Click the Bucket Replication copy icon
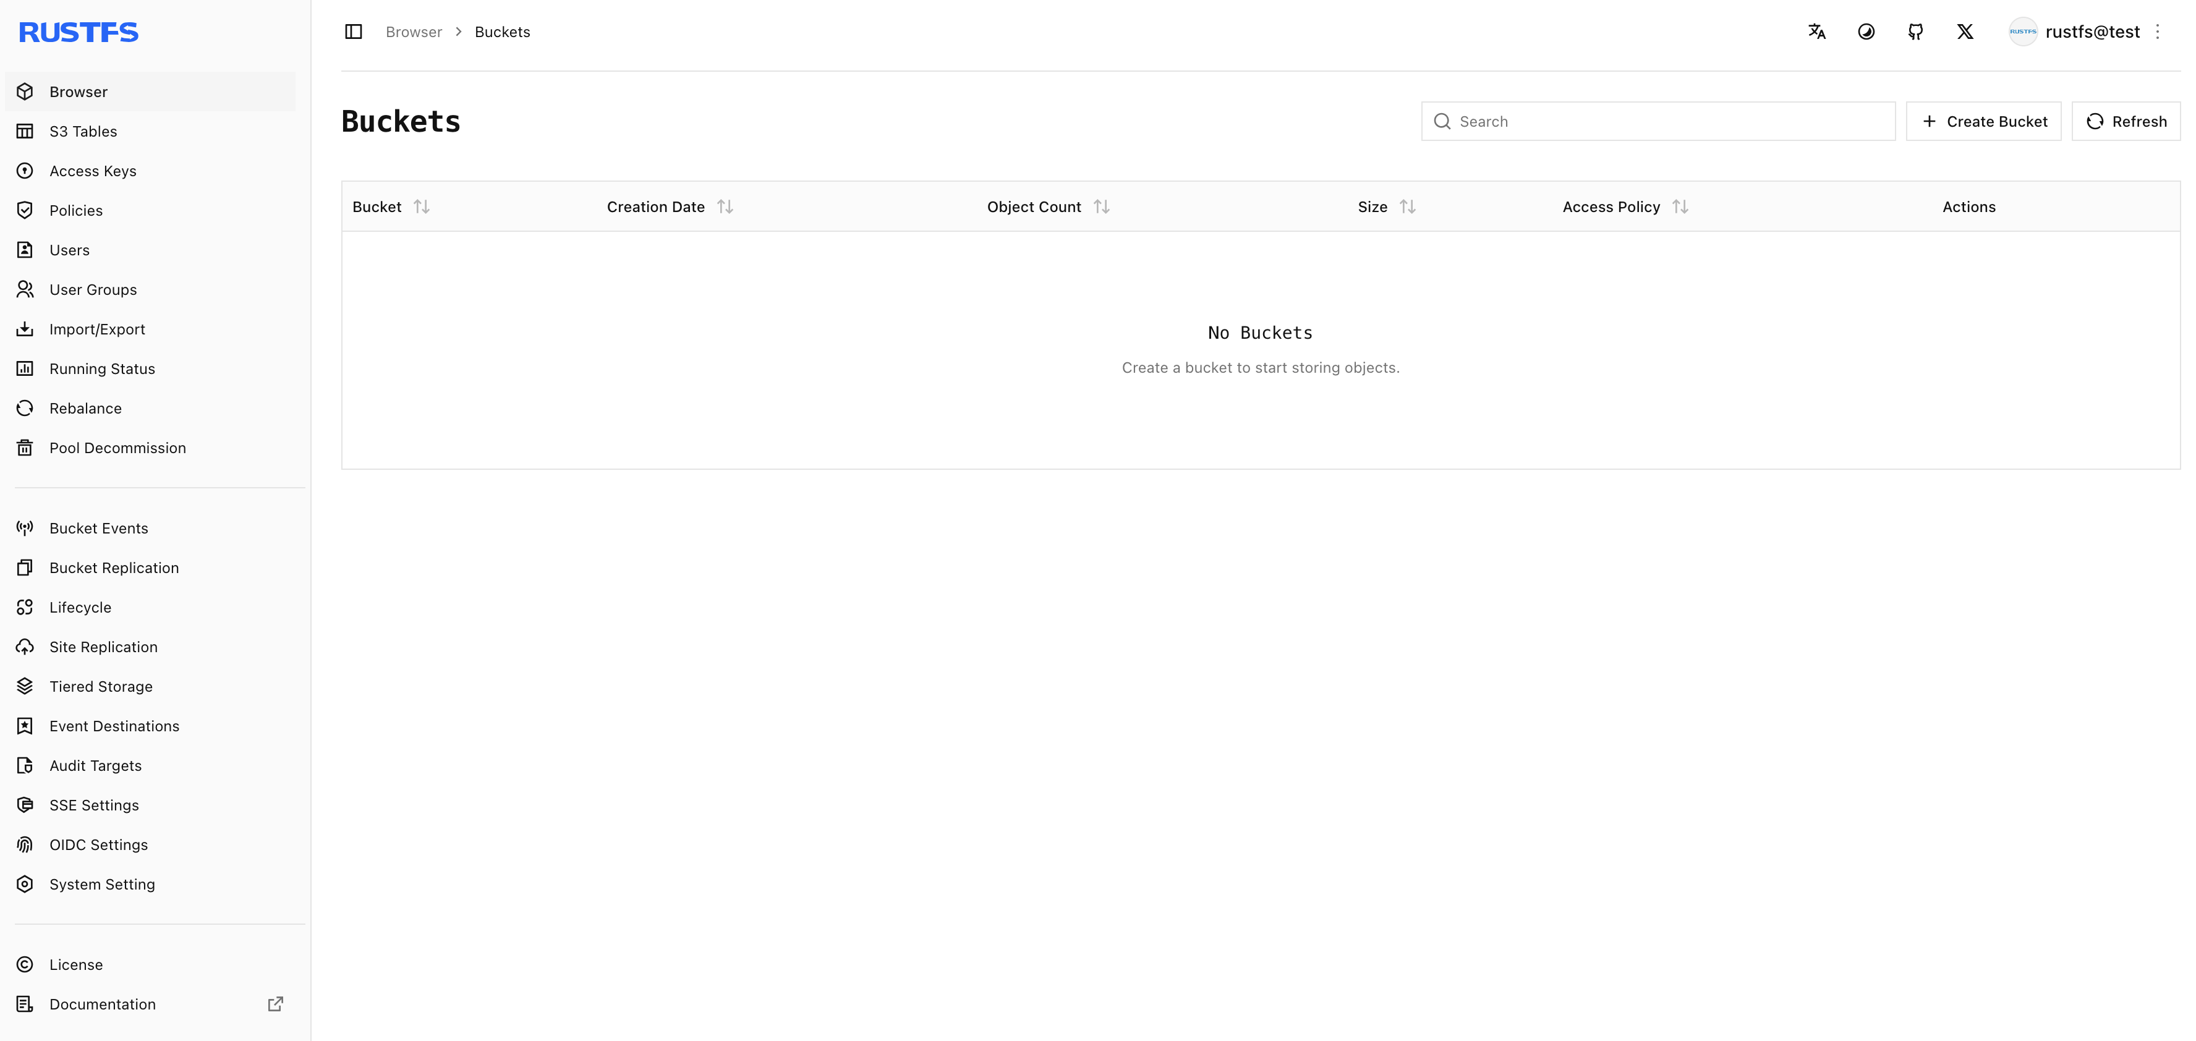This screenshot has width=2196, height=1041. 25,567
